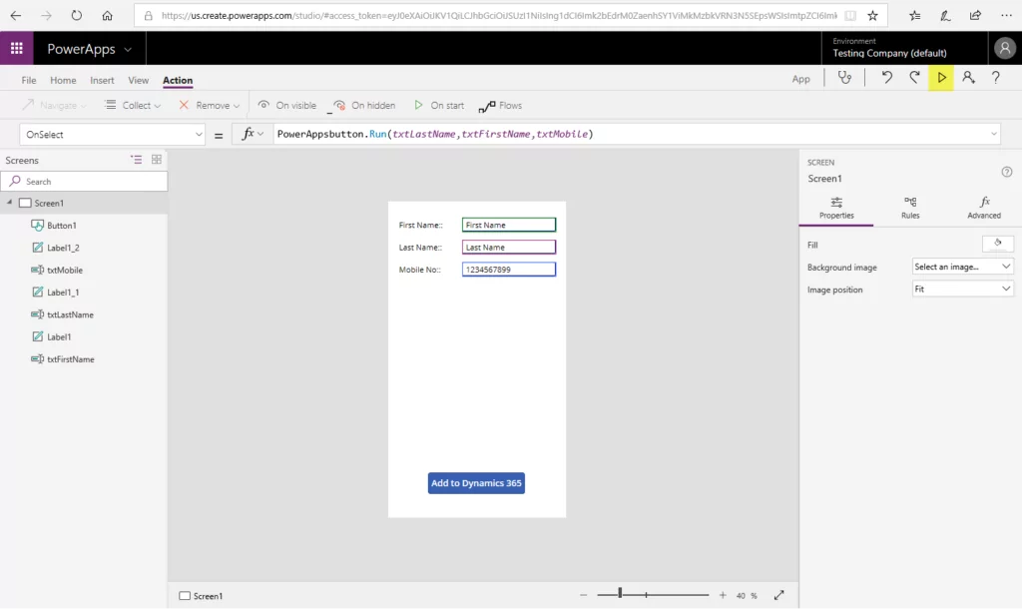
Task: Open the fx function chevron
Action: pyautogui.click(x=260, y=135)
